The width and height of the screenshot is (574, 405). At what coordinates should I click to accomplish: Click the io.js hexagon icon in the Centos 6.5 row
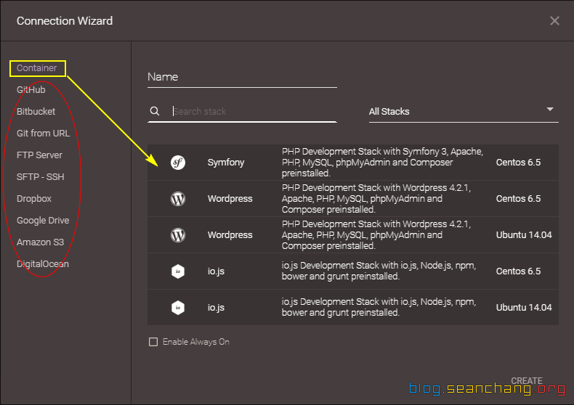pos(178,271)
